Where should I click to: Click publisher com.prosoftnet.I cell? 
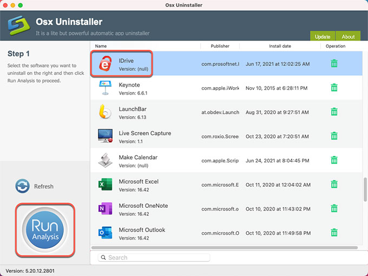click(220, 64)
